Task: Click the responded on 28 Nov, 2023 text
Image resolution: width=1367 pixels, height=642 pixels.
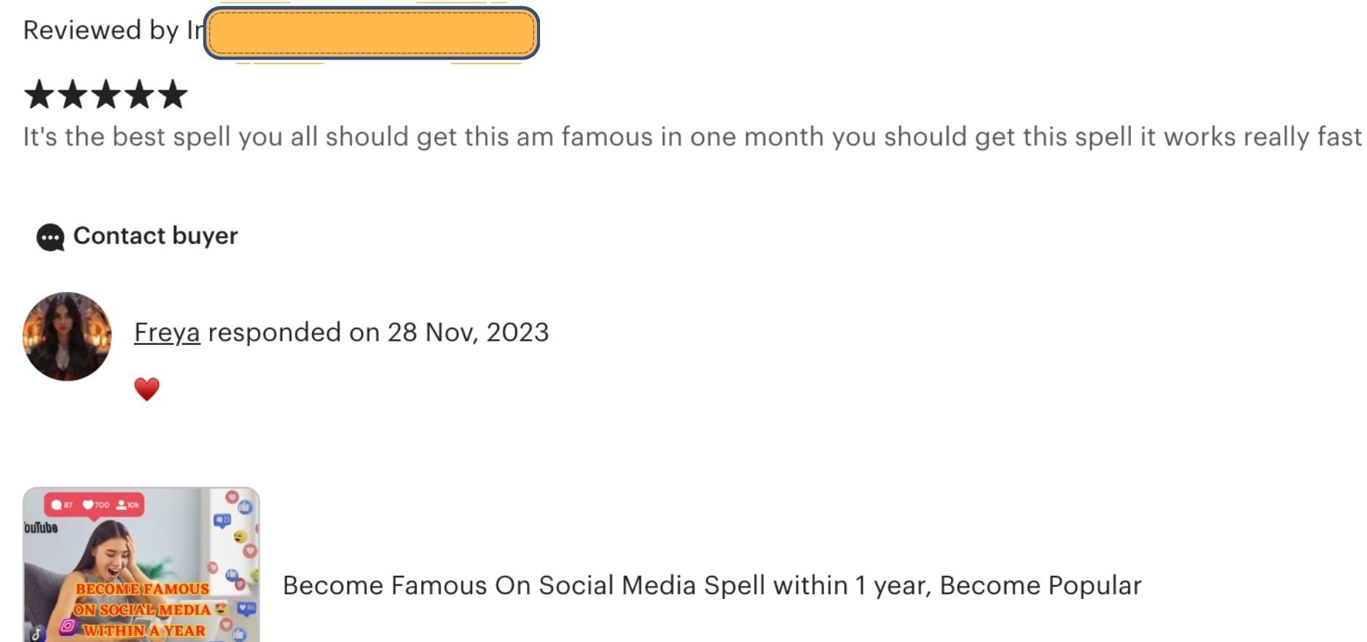Action: (378, 333)
